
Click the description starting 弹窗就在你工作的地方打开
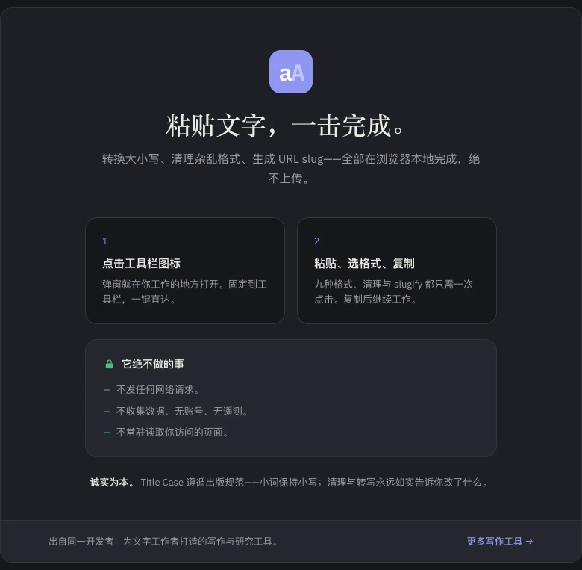[x=185, y=291]
